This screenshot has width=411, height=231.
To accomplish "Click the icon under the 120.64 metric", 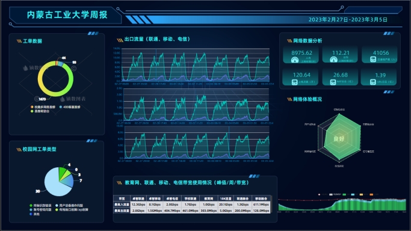I will tap(295, 82).
